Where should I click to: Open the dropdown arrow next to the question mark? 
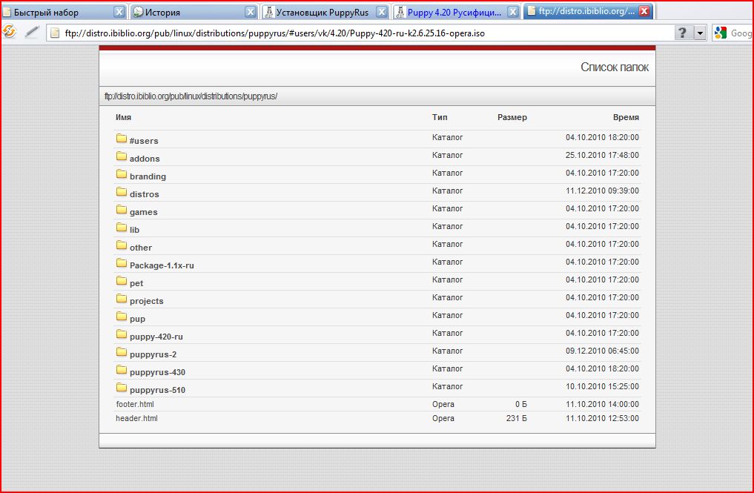click(x=700, y=33)
